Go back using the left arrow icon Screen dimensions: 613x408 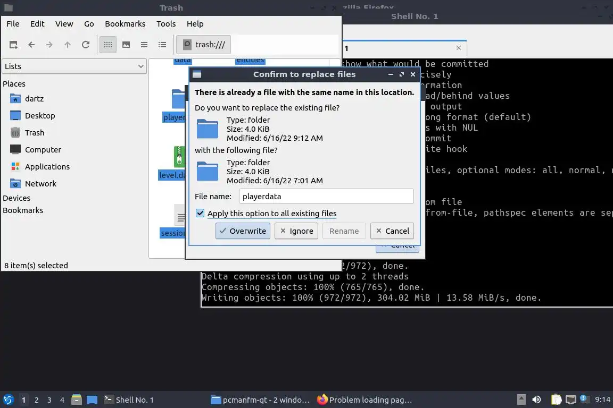[x=32, y=45]
